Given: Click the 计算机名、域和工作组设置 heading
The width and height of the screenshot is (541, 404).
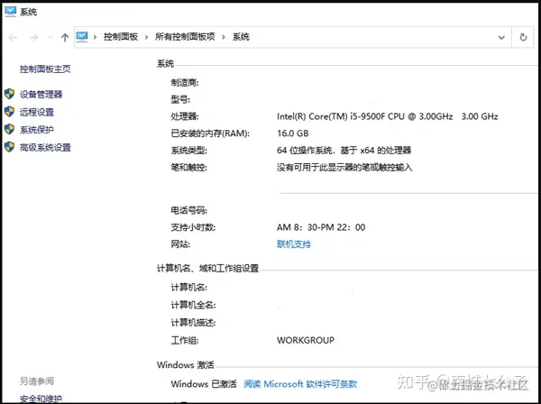Looking at the screenshot, I should tap(207, 268).
